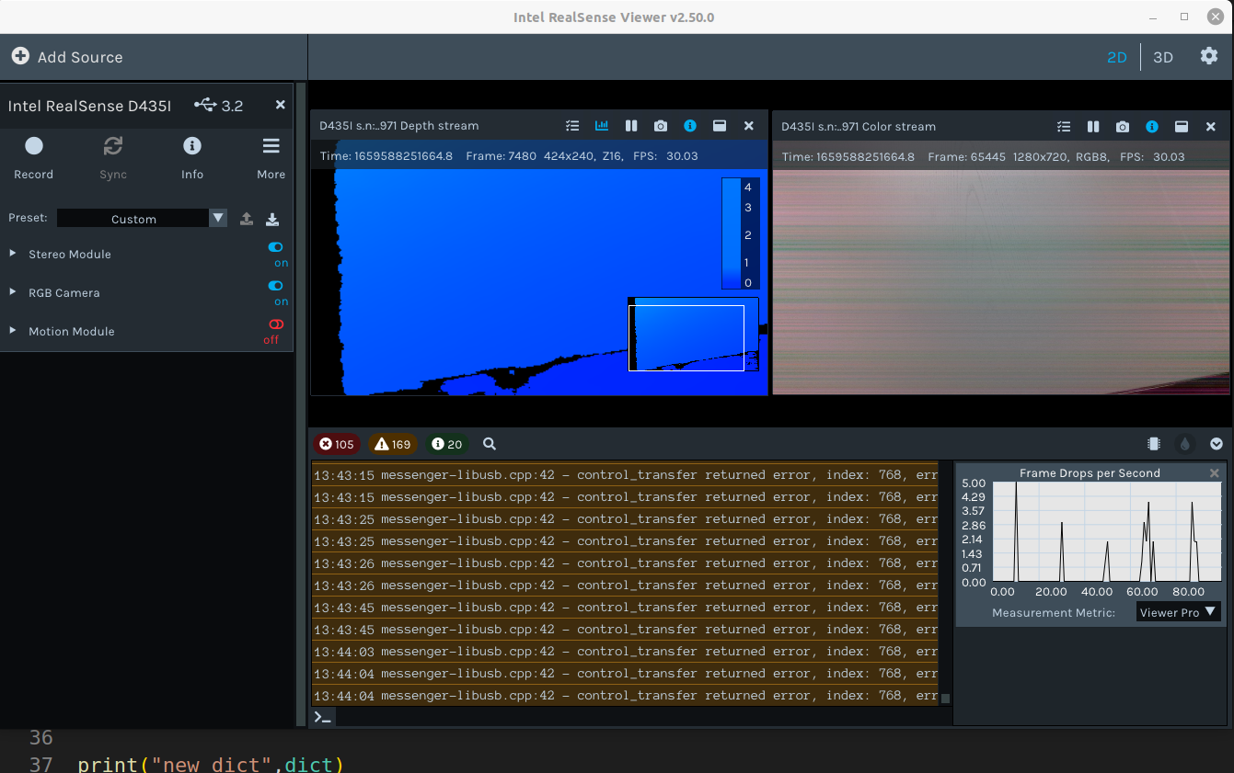Screen dimensions: 1234x773
Task: Click Color stream Frame 65445 text
Action: (966, 157)
